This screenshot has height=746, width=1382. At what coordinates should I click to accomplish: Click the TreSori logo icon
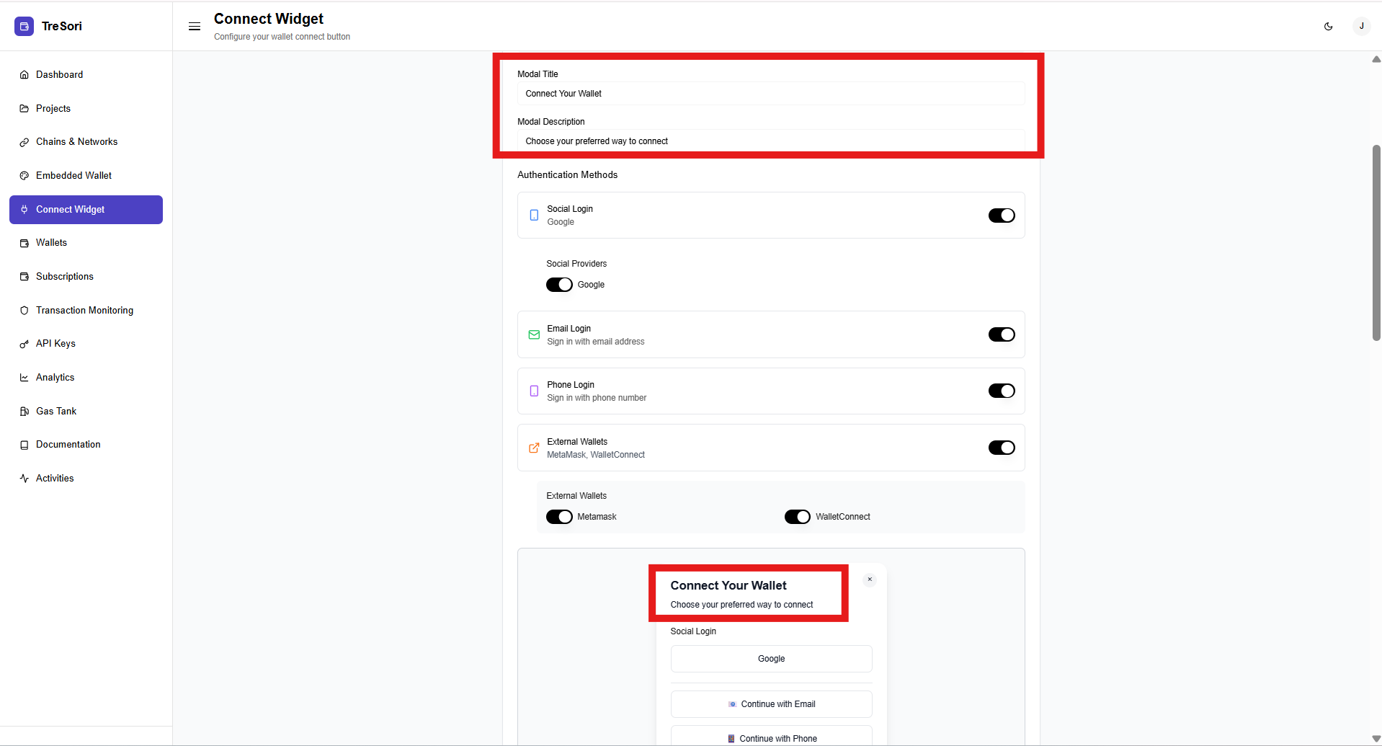click(24, 26)
